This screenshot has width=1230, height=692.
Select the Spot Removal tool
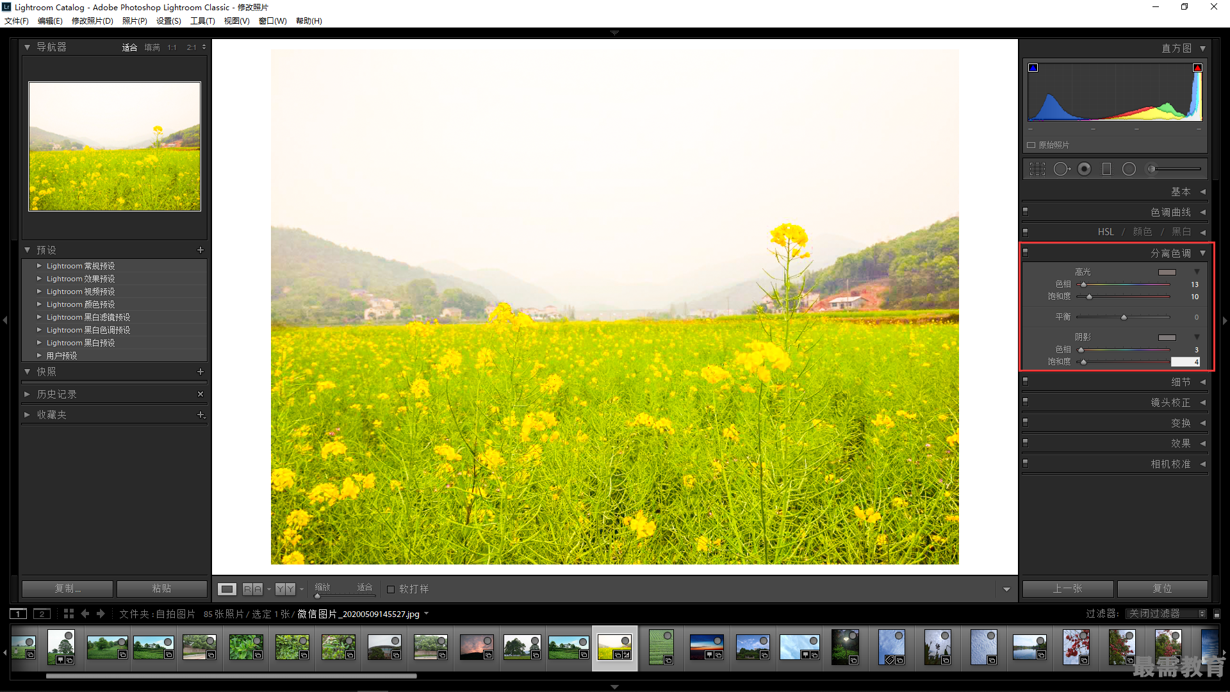(x=1062, y=169)
